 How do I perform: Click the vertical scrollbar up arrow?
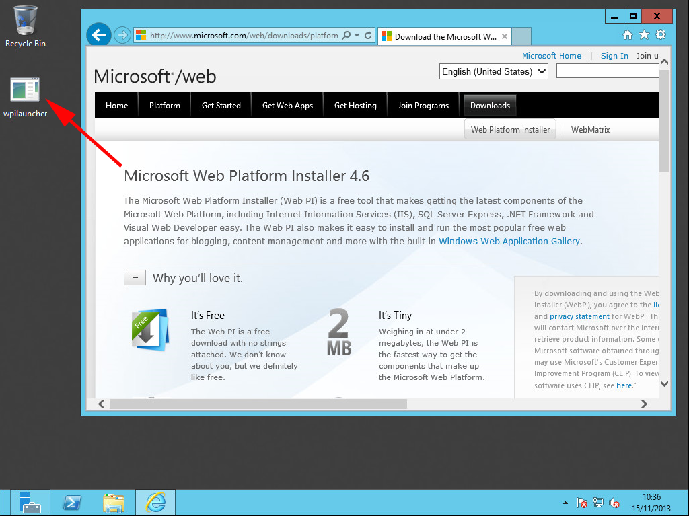coord(664,62)
